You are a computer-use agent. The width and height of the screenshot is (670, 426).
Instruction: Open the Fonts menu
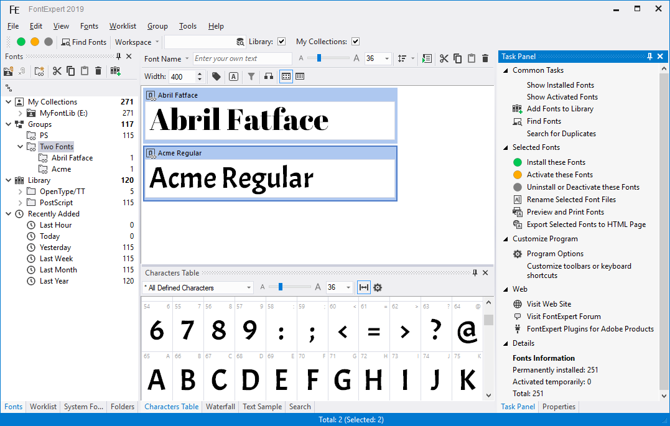click(89, 26)
